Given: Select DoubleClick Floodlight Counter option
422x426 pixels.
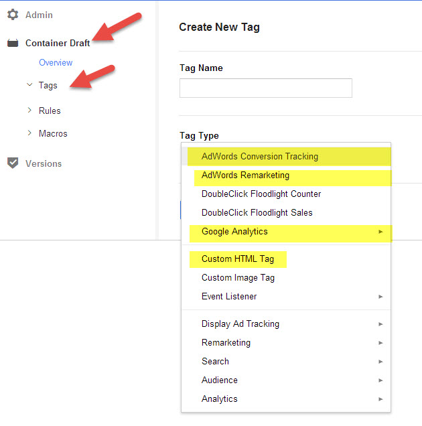Looking at the screenshot, I should [x=261, y=194].
